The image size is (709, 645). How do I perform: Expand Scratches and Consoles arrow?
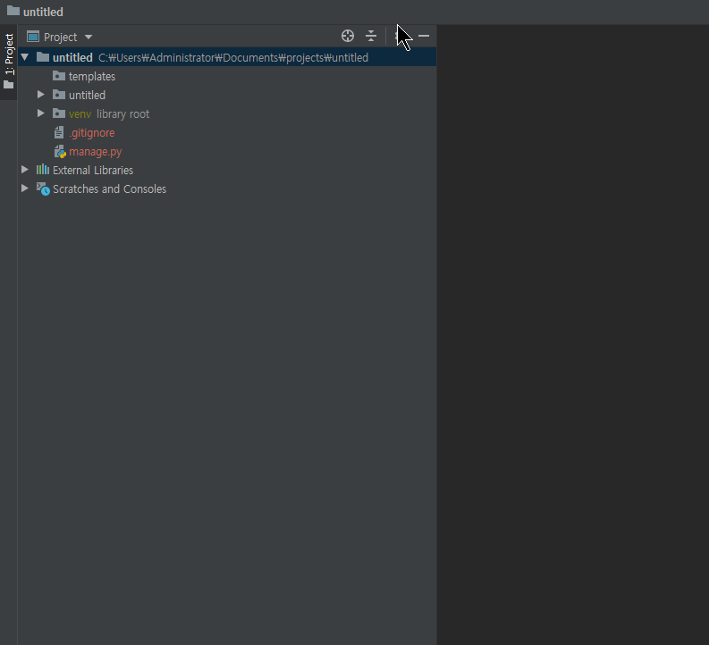[25, 188]
